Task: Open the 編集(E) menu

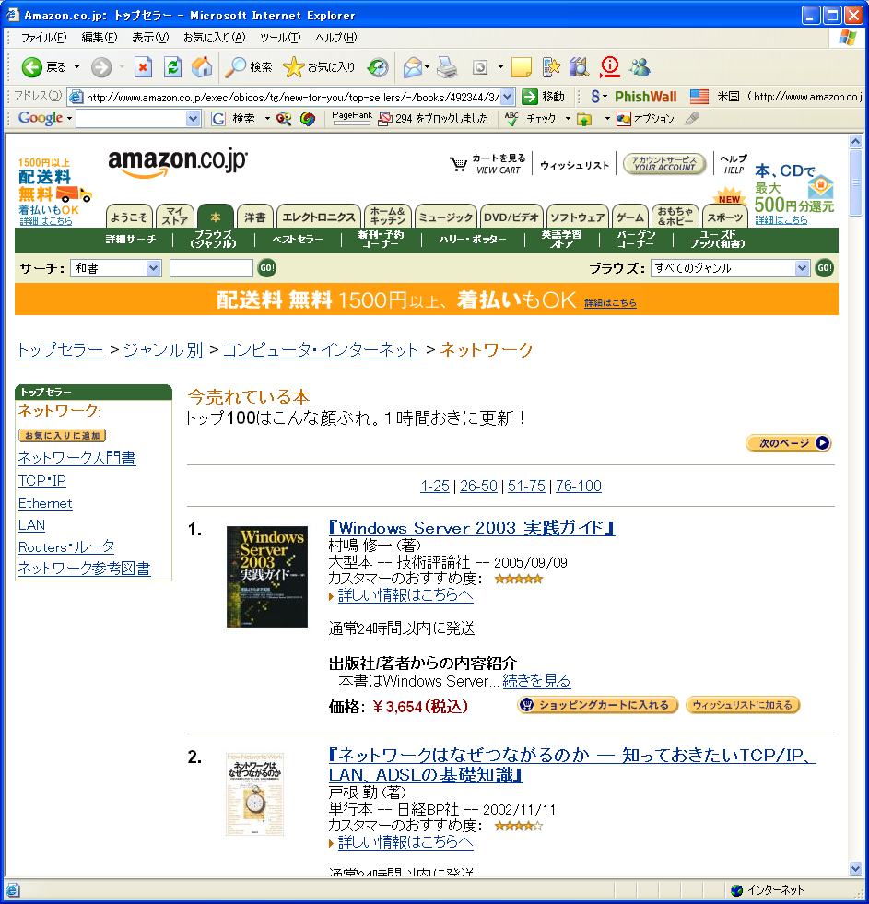Action: (x=100, y=38)
